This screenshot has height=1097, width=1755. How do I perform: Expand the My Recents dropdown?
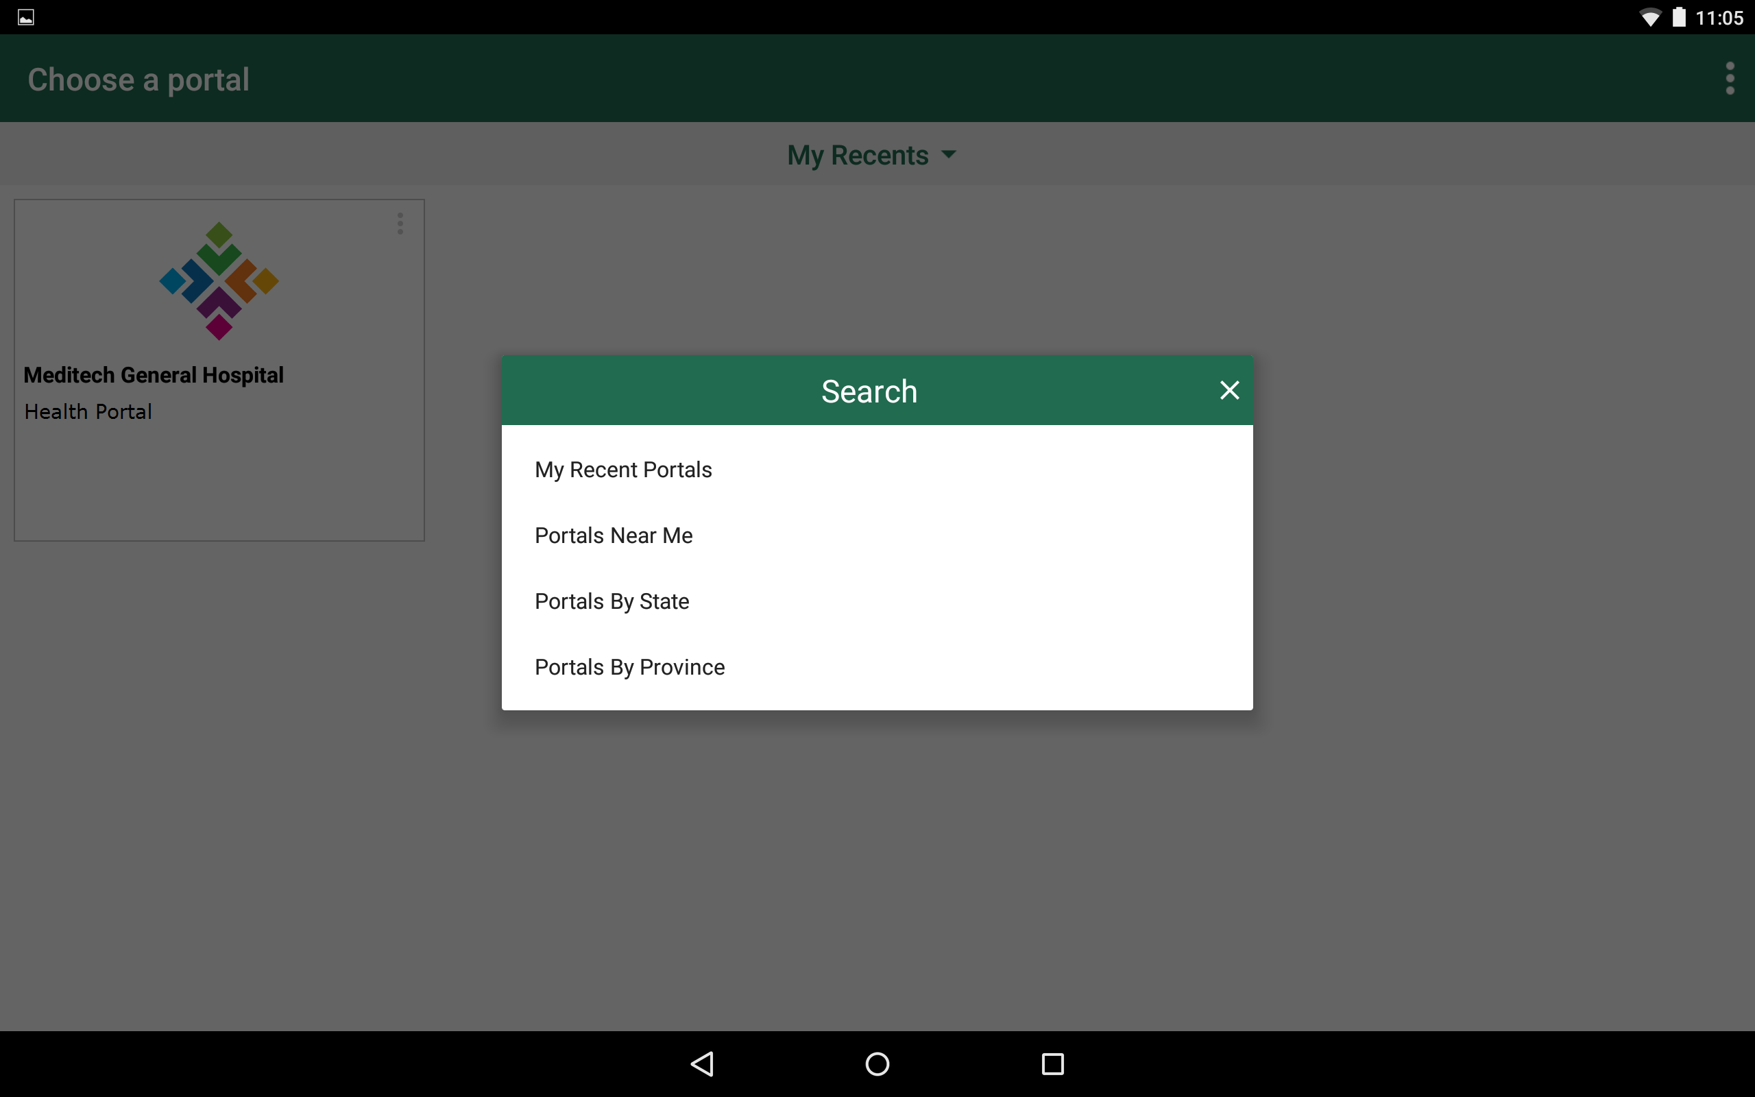click(x=858, y=155)
